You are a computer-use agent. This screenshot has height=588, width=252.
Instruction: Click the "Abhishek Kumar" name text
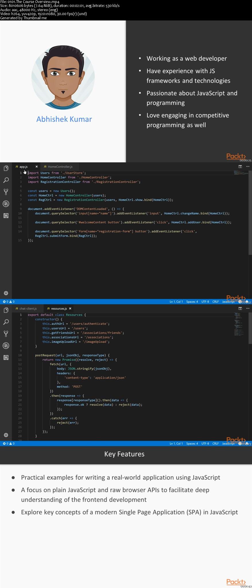click(64, 119)
